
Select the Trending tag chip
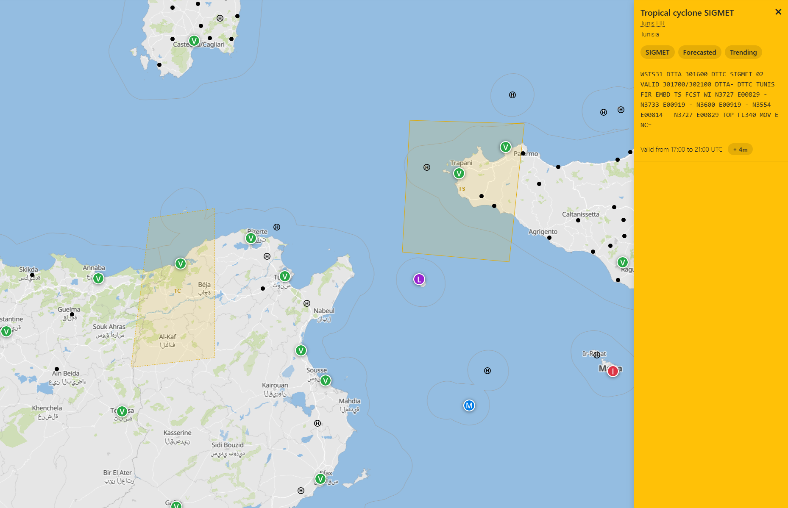click(x=743, y=52)
